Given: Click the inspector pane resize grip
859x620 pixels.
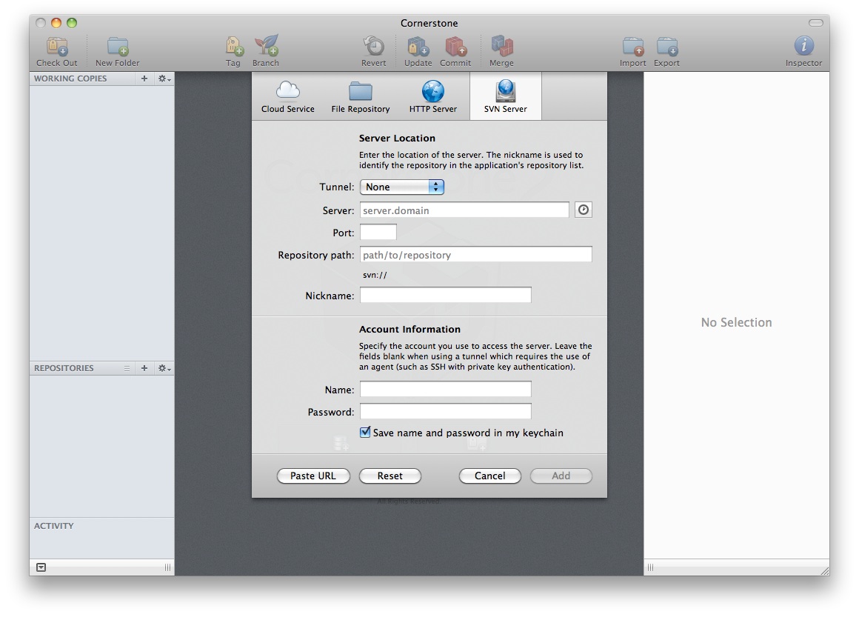Looking at the screenshot, I should point(650,567).
